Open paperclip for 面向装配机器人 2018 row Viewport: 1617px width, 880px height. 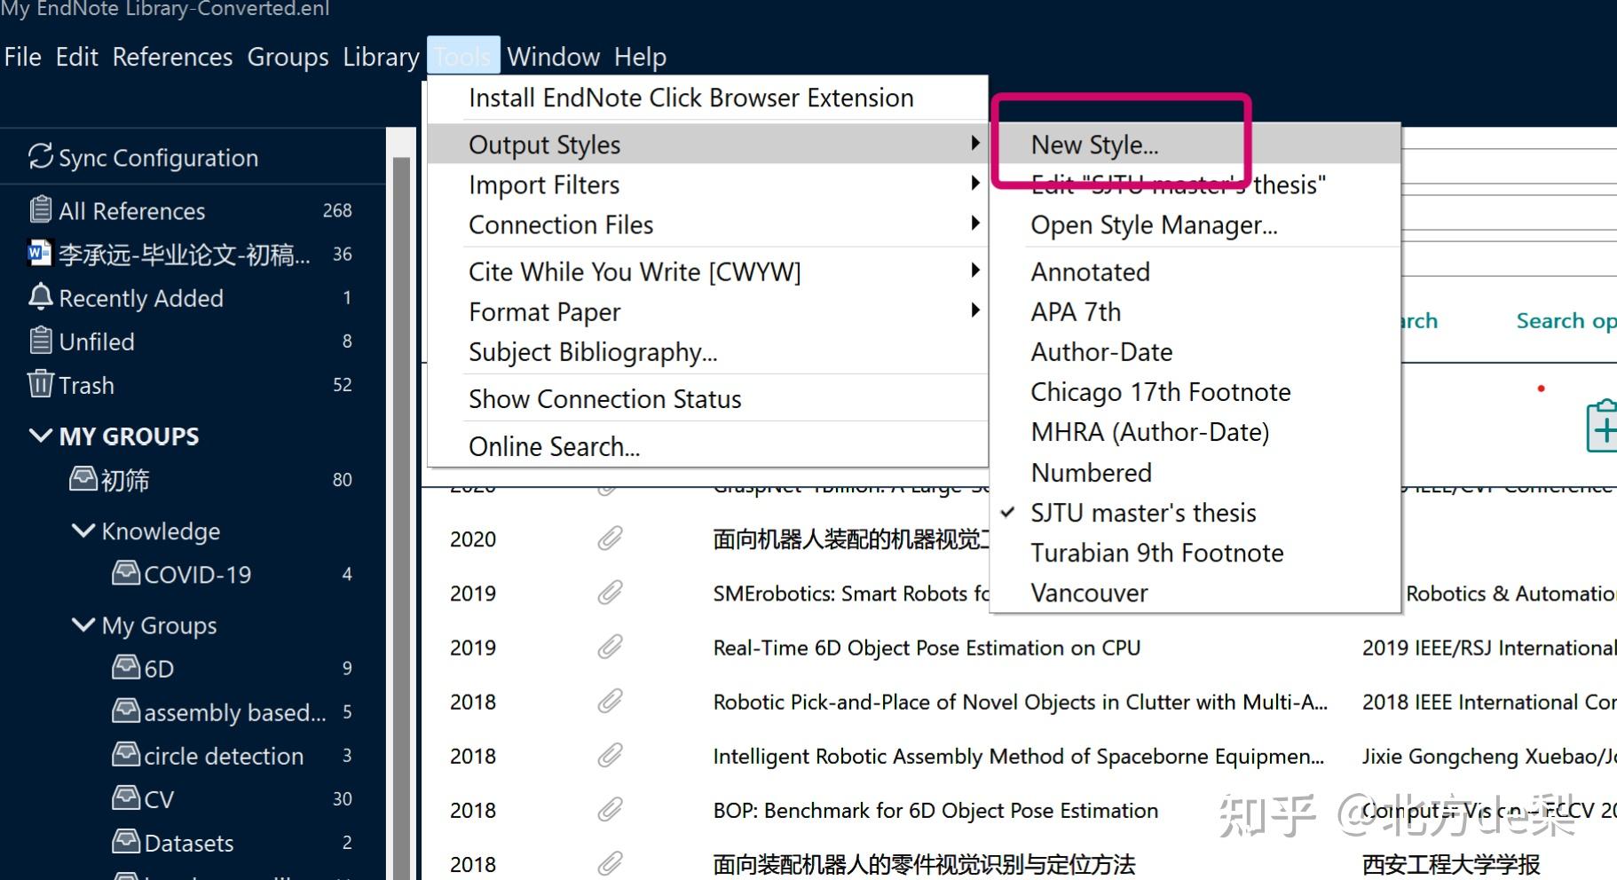610,863
